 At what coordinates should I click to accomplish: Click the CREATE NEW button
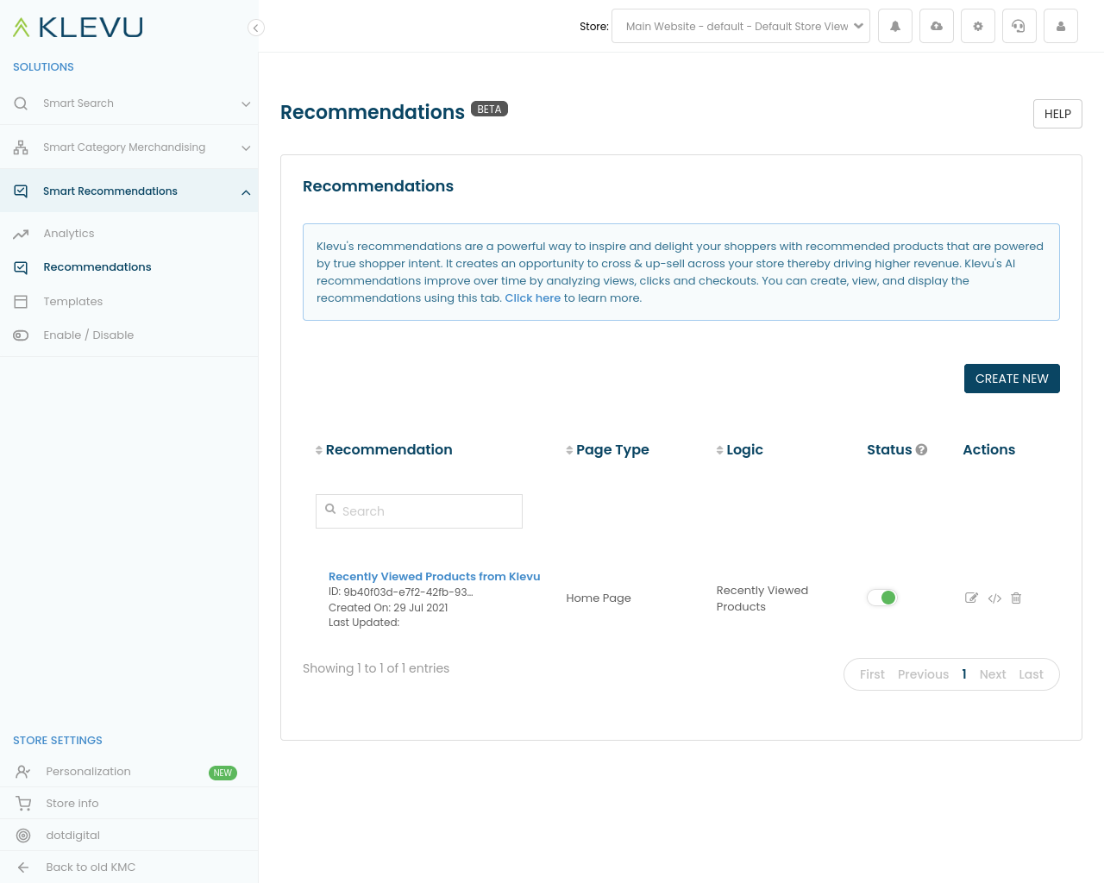pyautogui.click(x=1011, y=379)
